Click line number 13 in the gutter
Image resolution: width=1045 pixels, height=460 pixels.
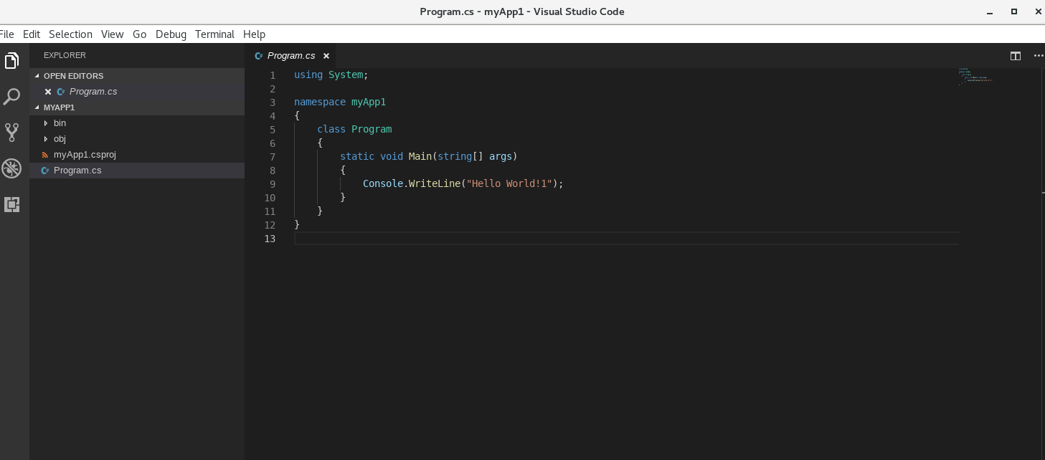270,239
